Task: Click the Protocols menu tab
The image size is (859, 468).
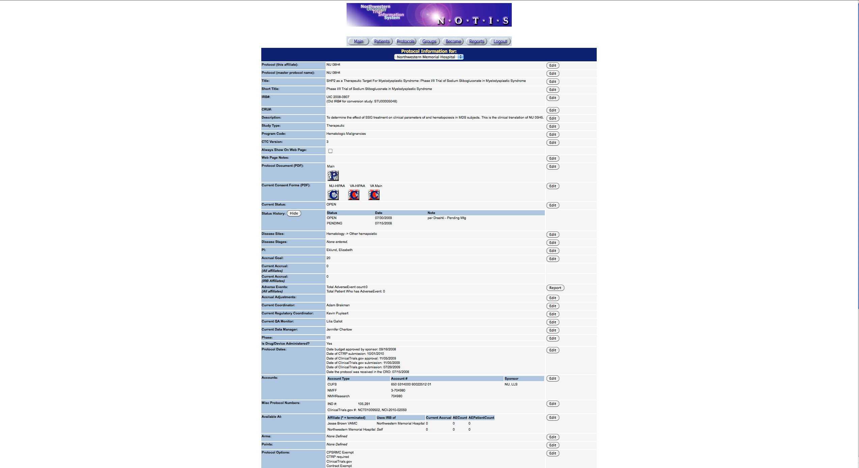Action: point(405,40)
